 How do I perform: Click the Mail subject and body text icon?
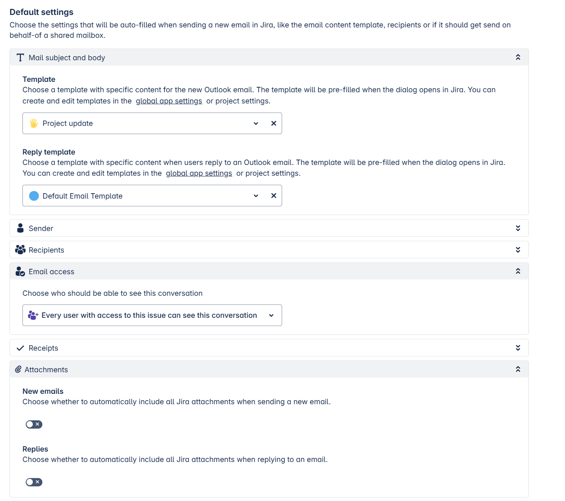[20, 57]
